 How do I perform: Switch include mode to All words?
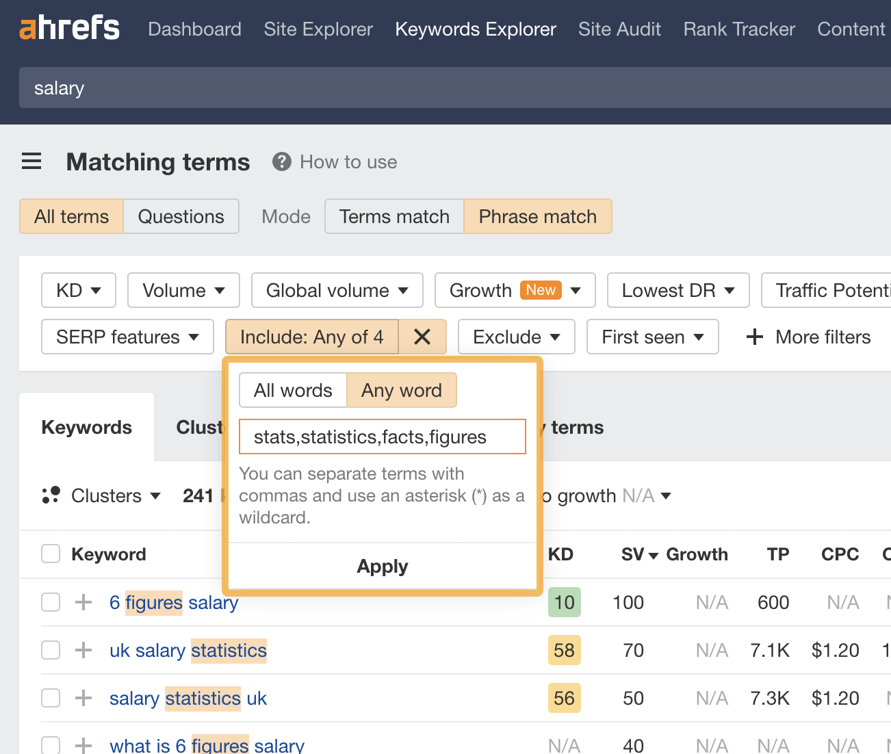click(x=292, y=390)
